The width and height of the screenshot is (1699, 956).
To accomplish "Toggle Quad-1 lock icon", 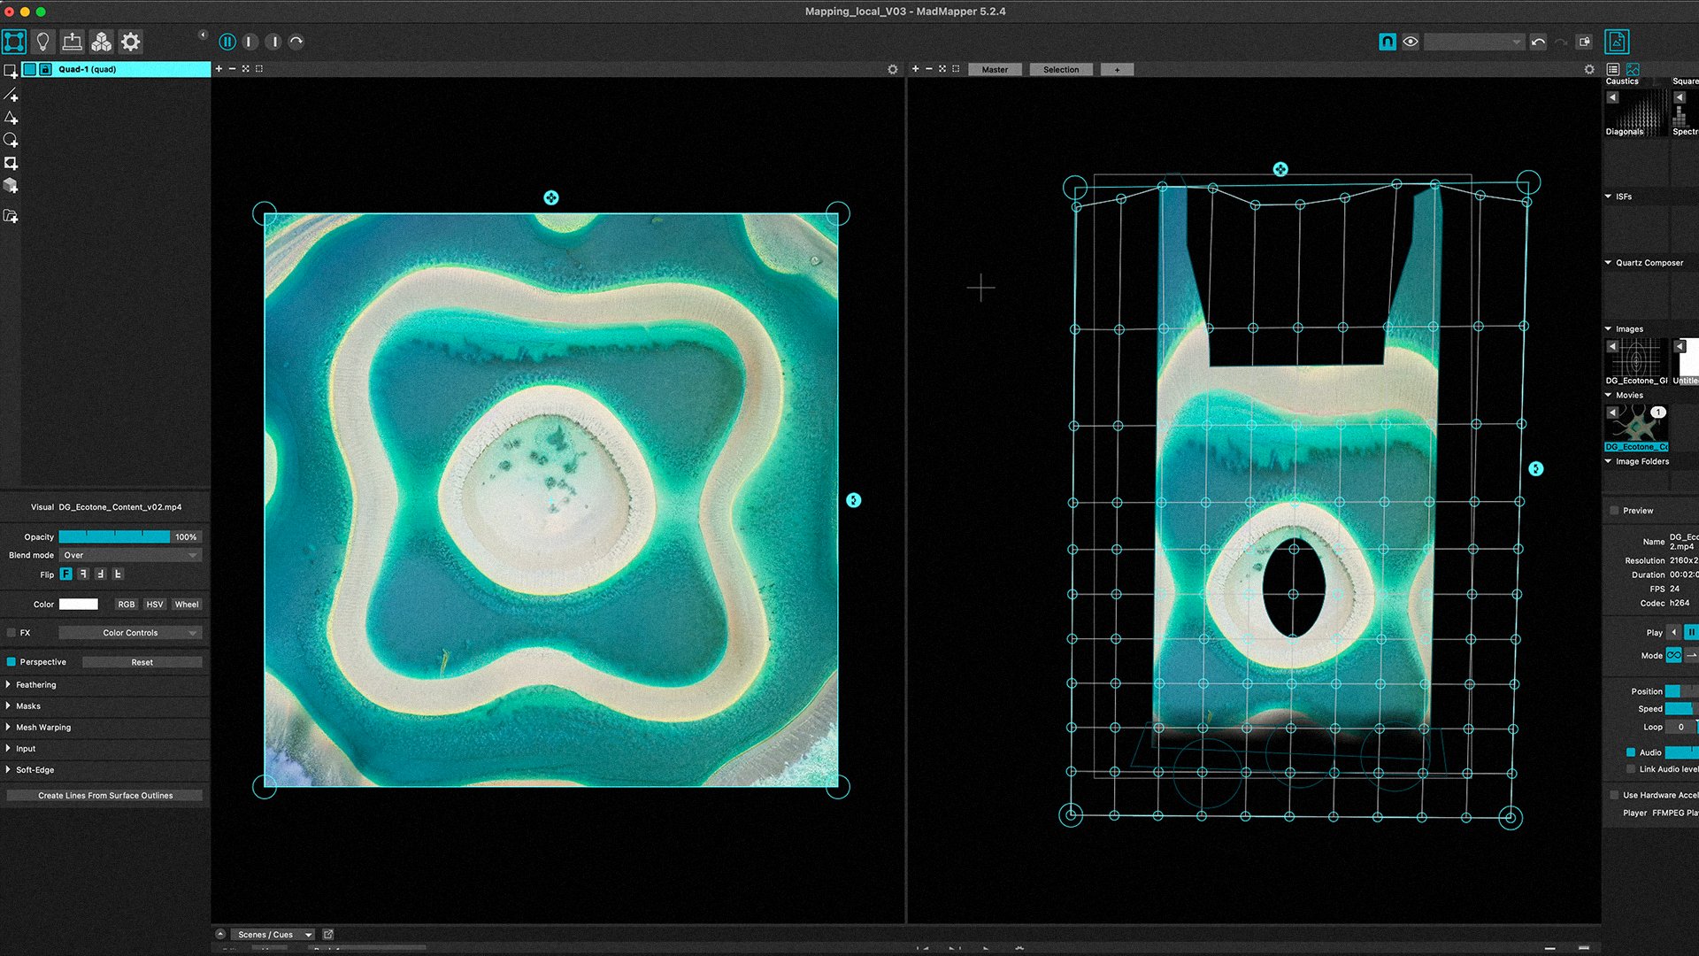I will (x=45, y=69).
